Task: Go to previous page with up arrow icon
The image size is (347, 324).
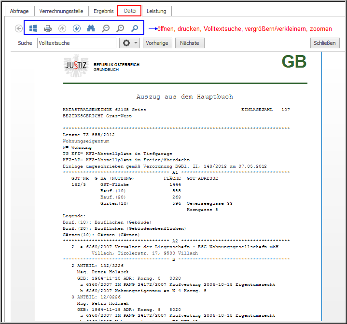Action: click(x=62, y=28)
